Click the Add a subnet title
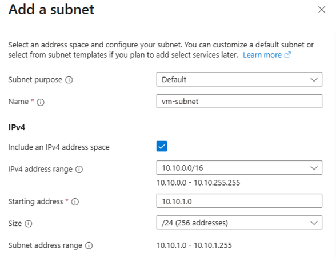 (51, 10)
